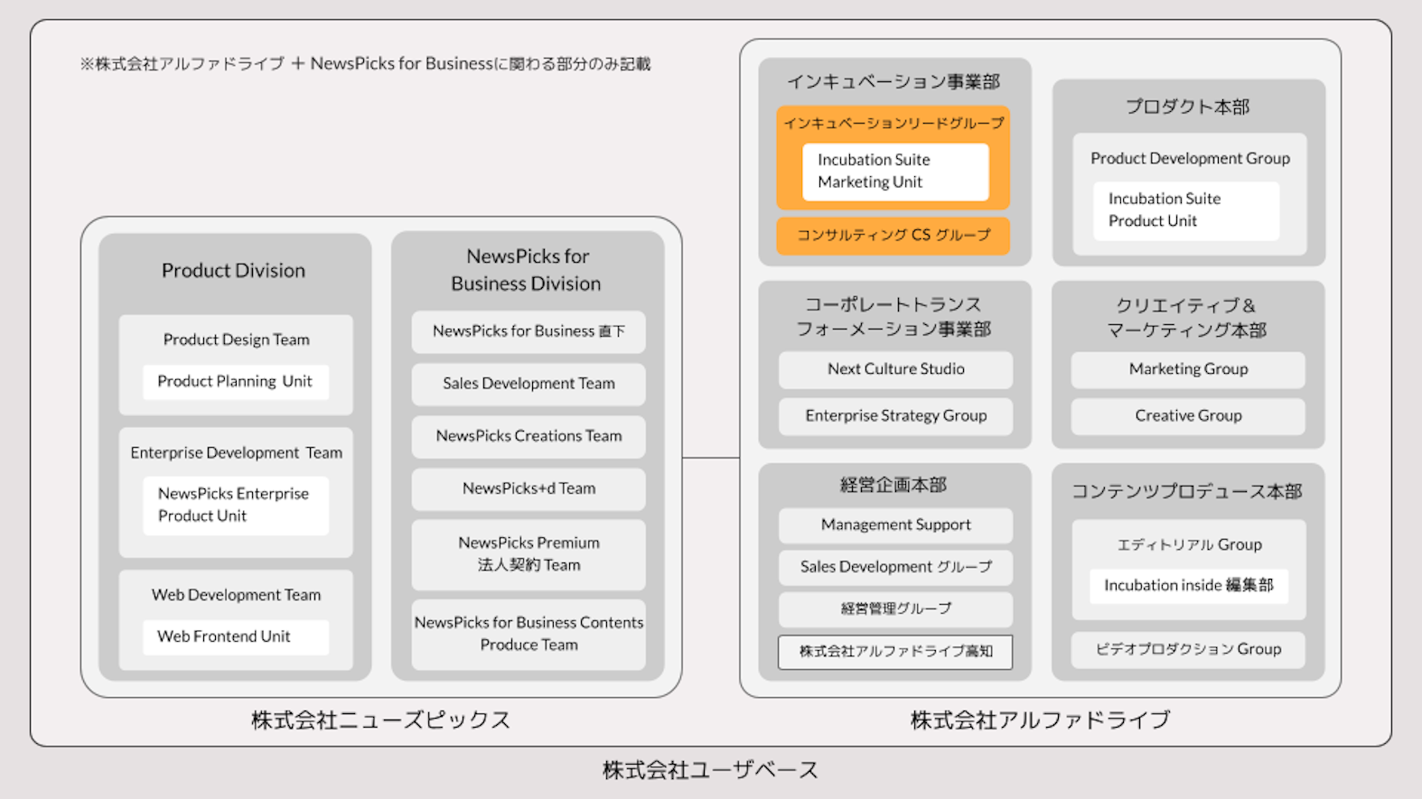Select the orange インキュベーションリードグループ label
The image size is (1422, 799).
coord(893,123)
